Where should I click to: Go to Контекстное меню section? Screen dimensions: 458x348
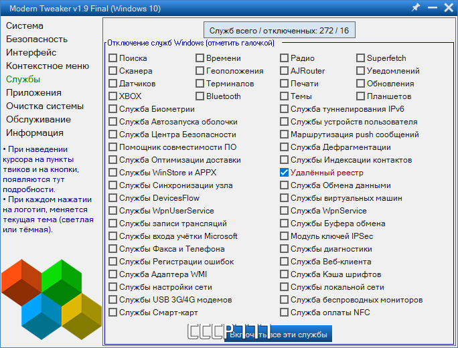point(48,66)
